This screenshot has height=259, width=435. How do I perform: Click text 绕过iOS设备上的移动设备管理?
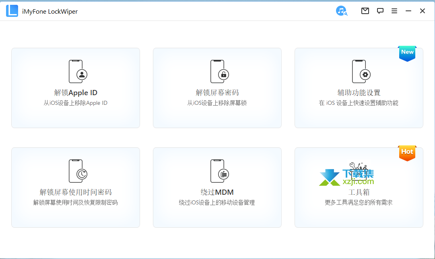click(x=217, y=202)
